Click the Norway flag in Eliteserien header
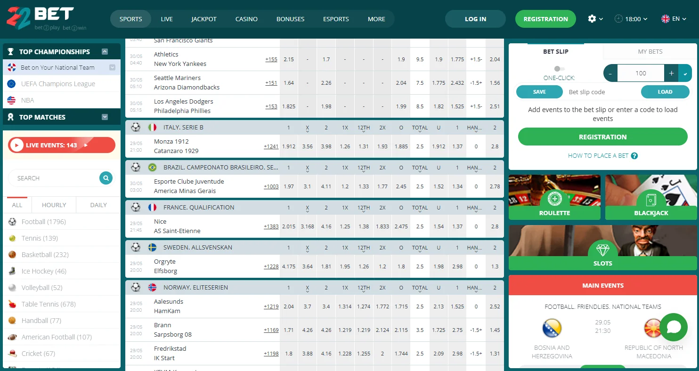Image resolution: width=699 pixels, height=371 pixels. (x=152, y=287)
